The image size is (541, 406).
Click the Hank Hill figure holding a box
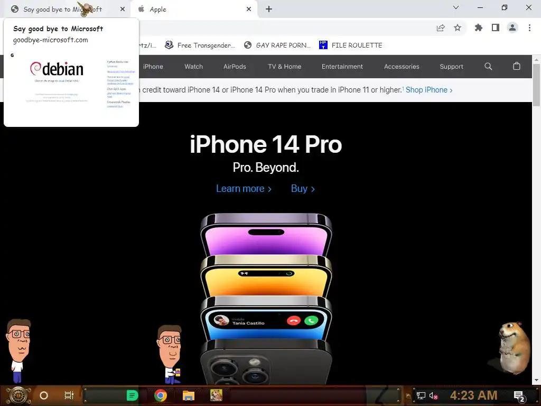point(170,355)
